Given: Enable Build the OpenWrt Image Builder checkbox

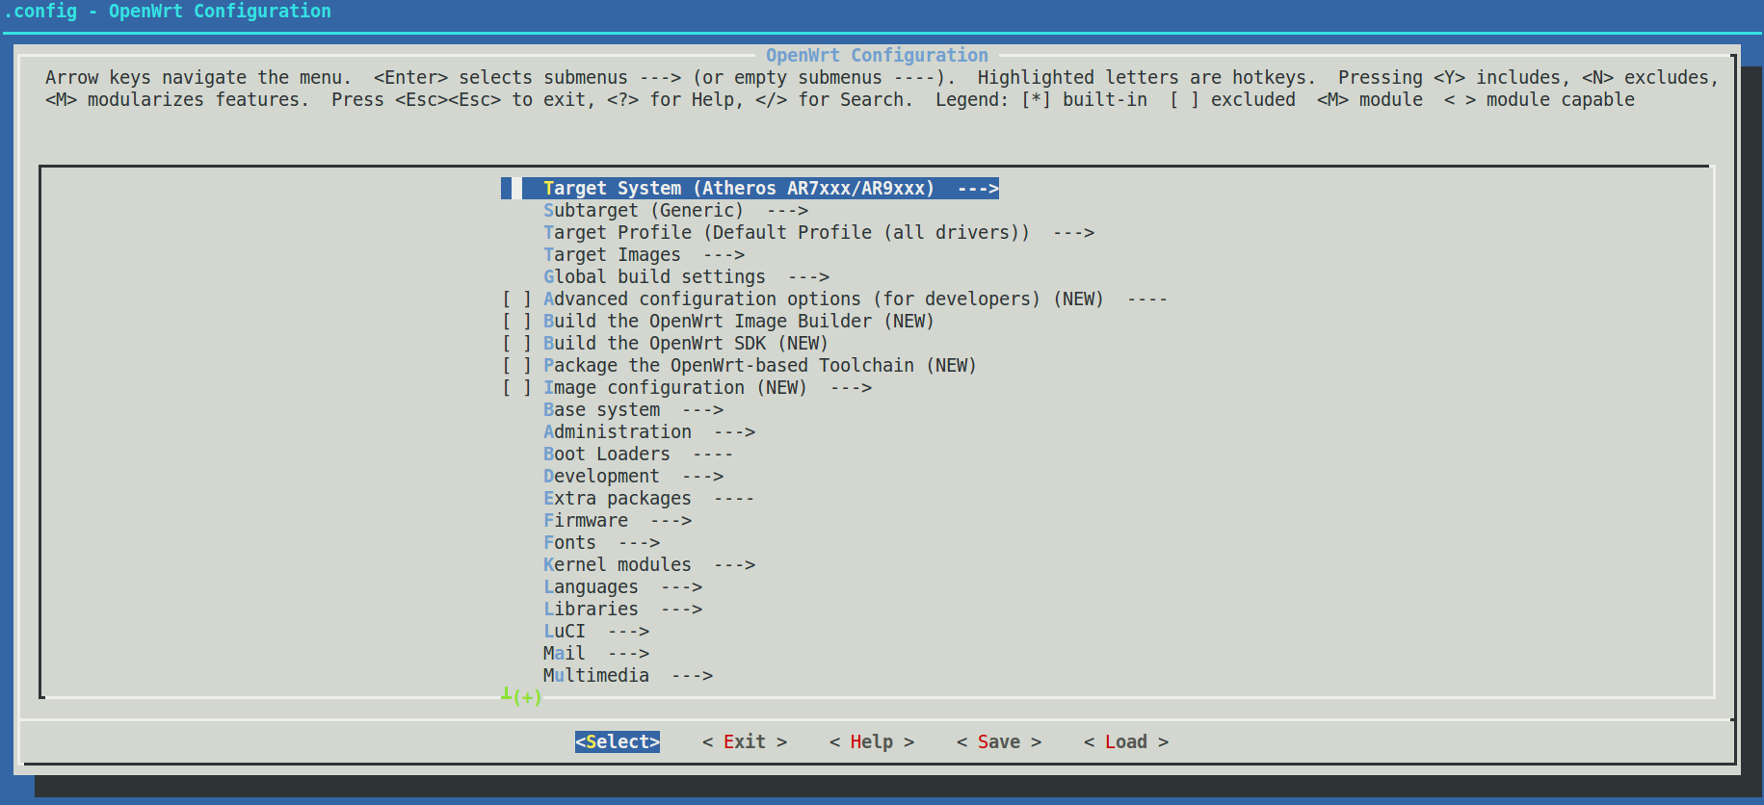Looking at the screenshot, I should pos(516,322).
